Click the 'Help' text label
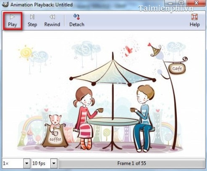The height and width of the screenshot is (171, 207). pos(194,24)
